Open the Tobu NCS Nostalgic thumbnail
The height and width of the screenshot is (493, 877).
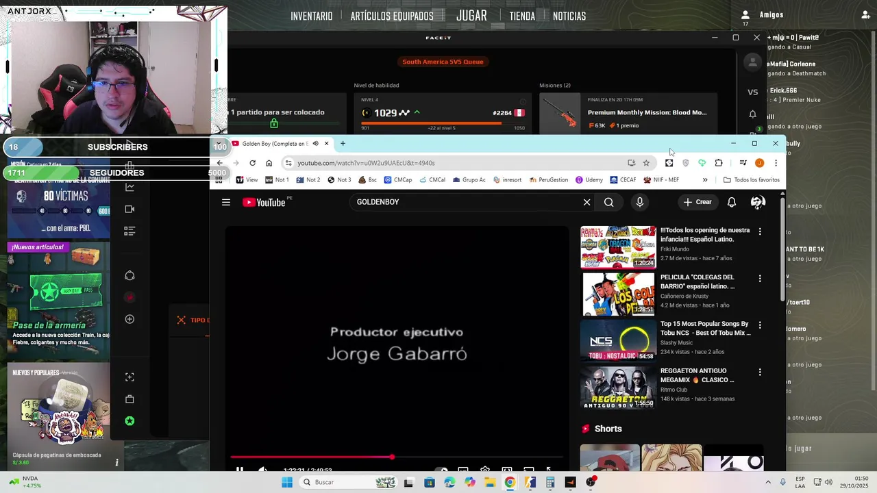tap(618, 341)
